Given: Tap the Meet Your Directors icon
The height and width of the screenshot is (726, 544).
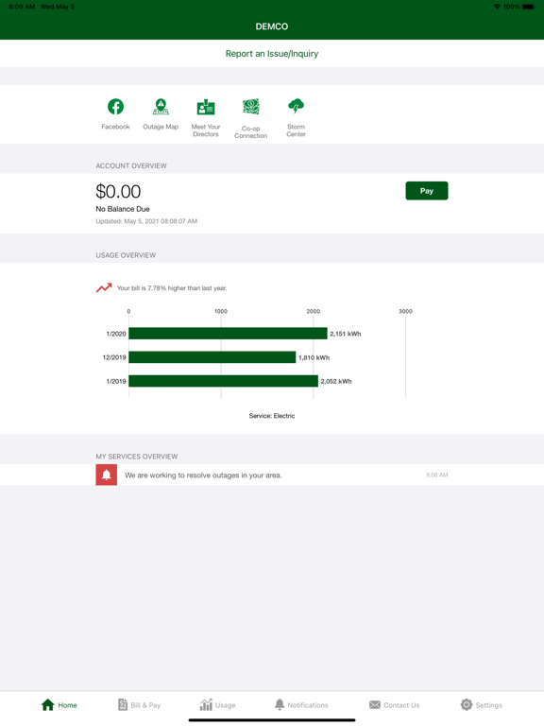Looking at the screenshot, I should 206,107.
